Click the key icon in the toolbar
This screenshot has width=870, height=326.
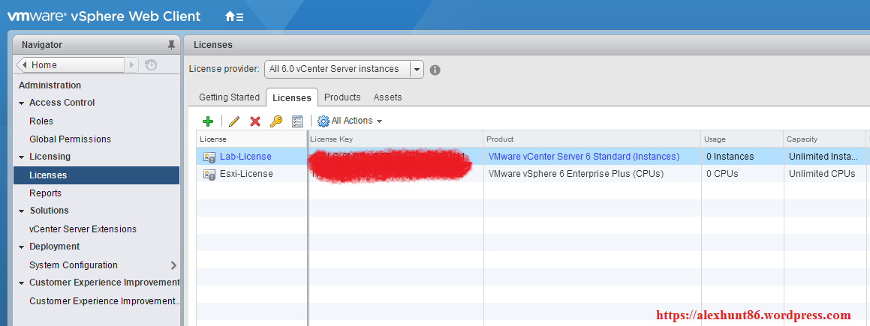(275, 121)
